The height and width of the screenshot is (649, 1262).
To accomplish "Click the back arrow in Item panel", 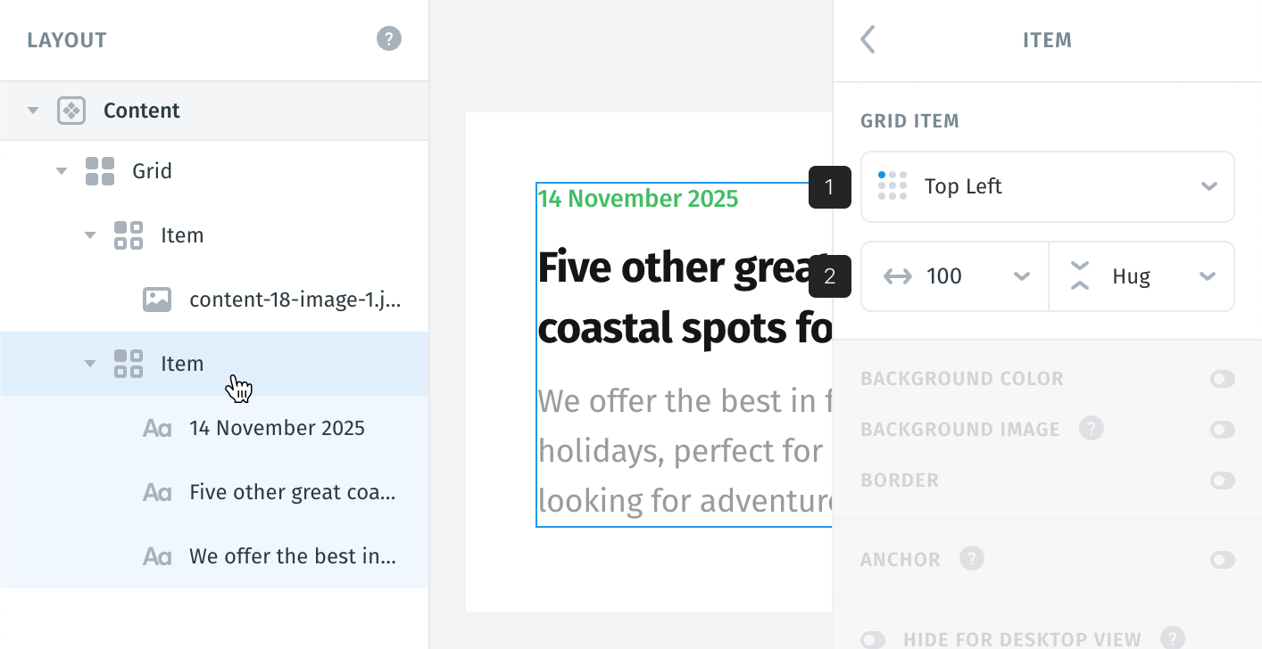I will pos(868,39).
